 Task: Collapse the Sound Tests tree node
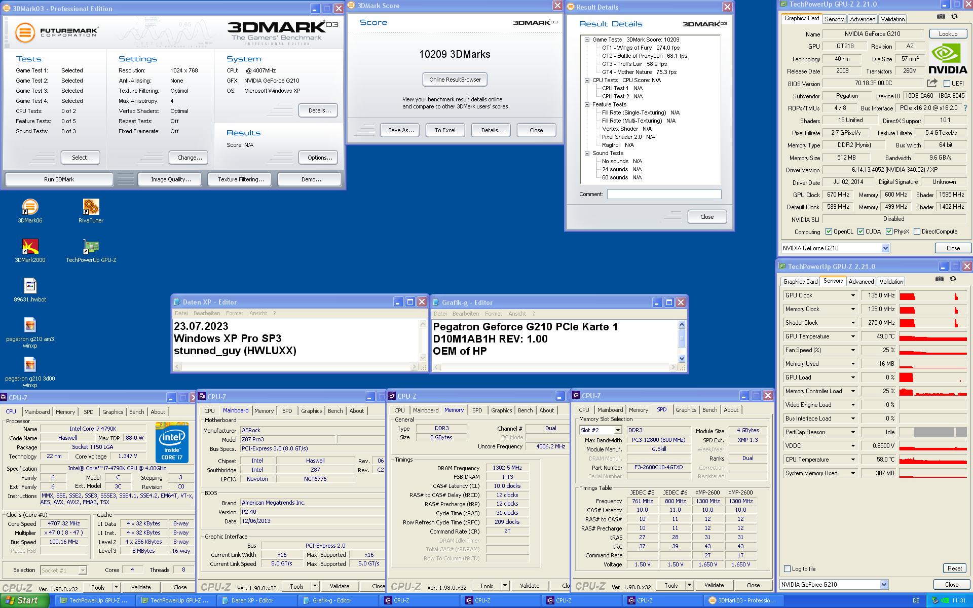click(x=587, y=153)
